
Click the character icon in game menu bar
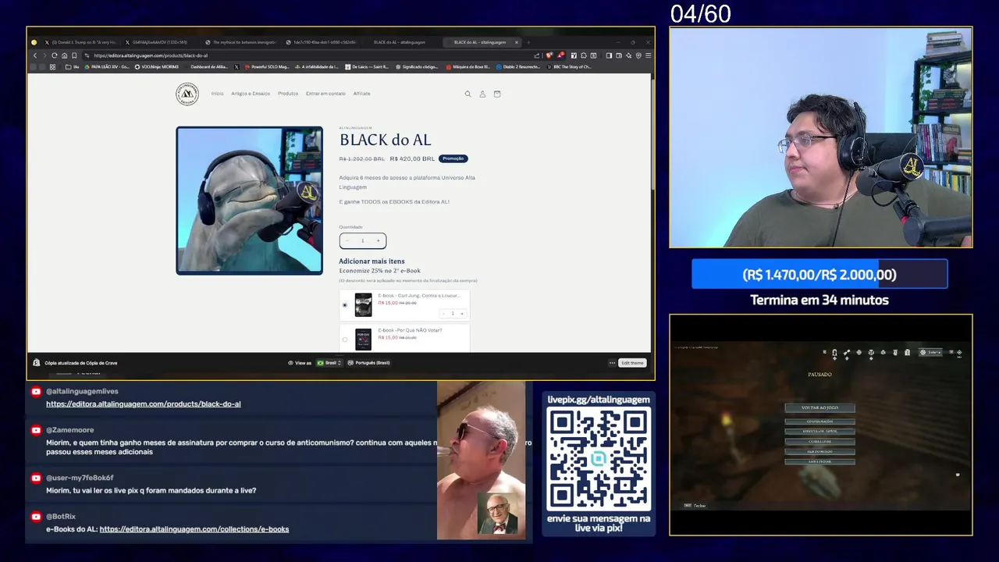(x=834, y=353)
